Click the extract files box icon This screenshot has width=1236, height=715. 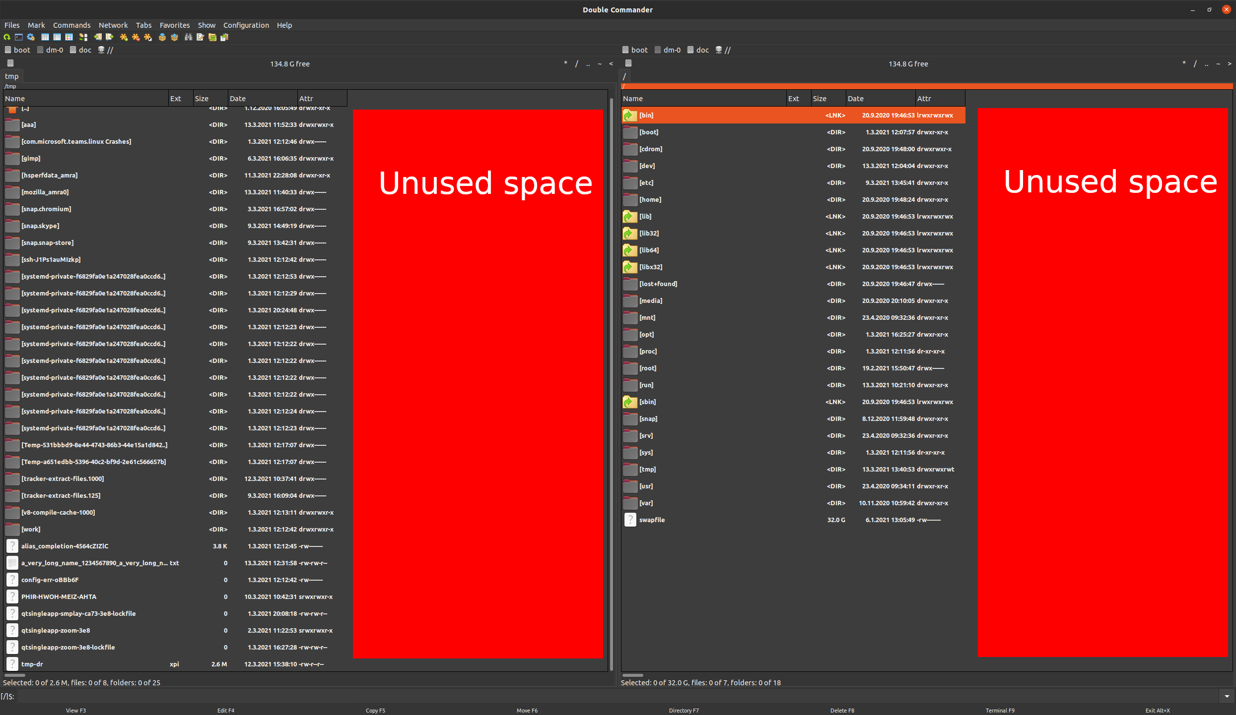[x=174, y=37]
